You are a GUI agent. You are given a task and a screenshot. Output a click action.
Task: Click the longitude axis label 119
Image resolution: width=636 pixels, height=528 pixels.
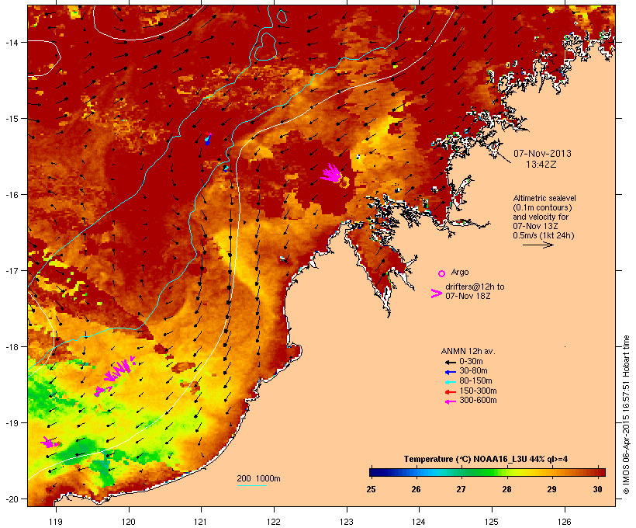56,522
